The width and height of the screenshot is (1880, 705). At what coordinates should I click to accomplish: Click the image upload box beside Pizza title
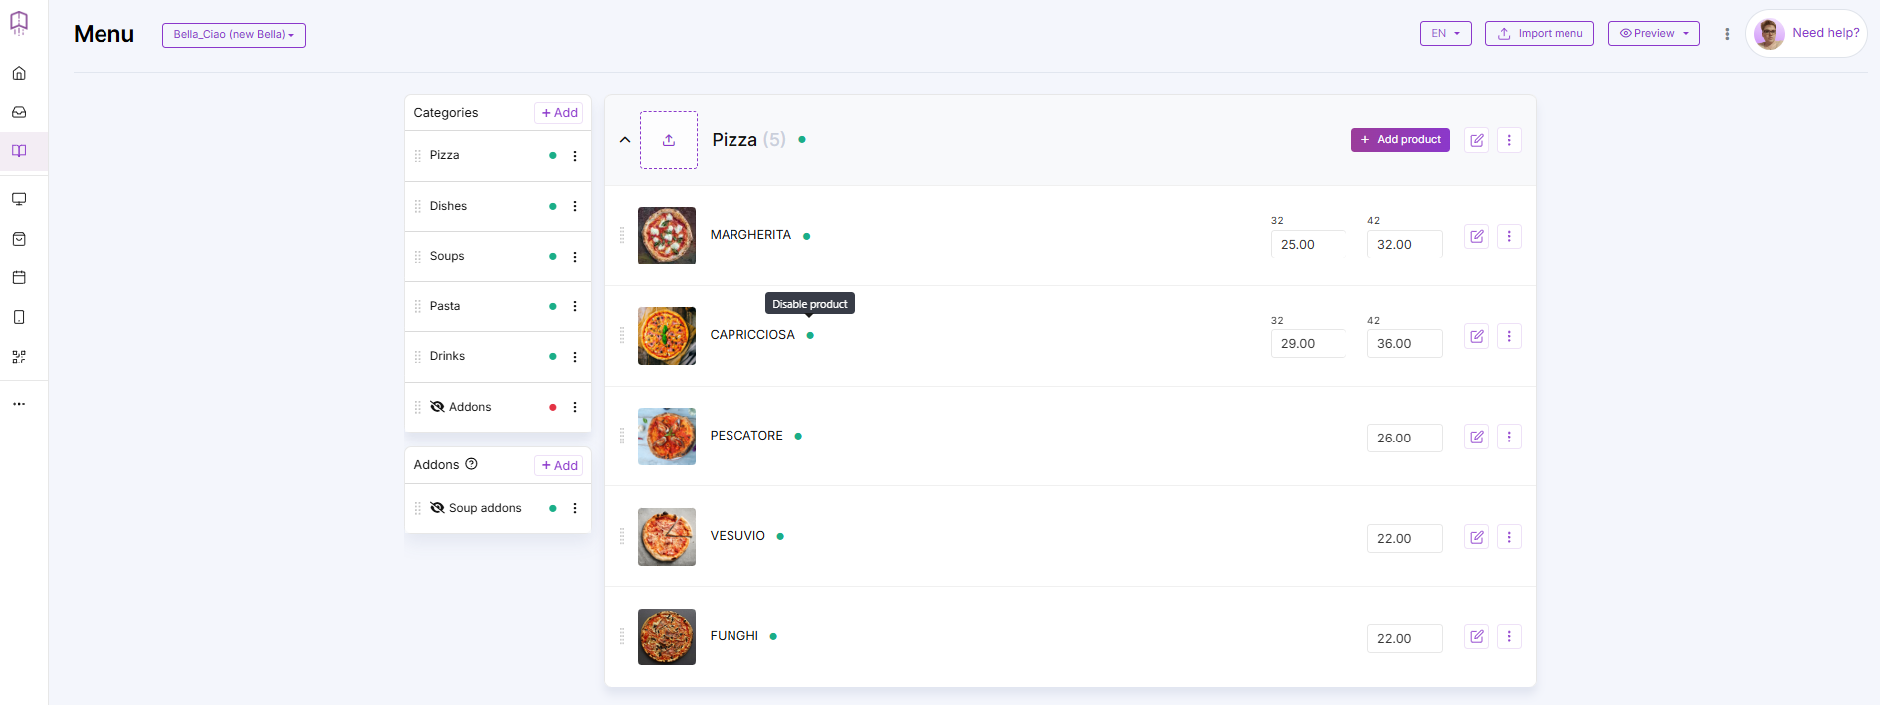point(668,140)
